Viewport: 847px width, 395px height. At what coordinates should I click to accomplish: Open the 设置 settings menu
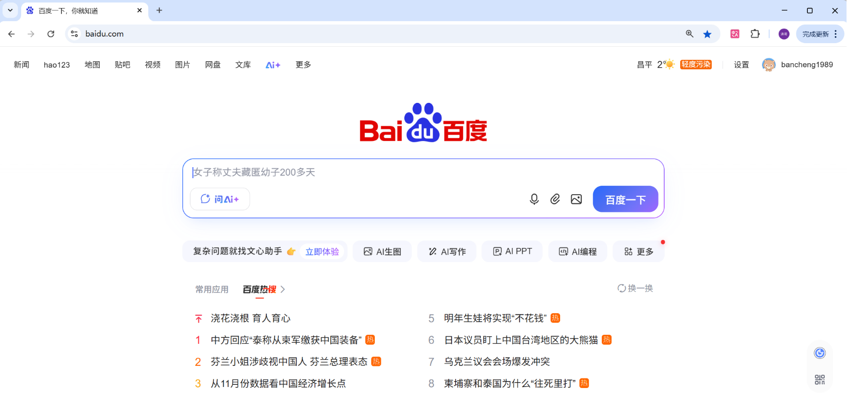(742, 65)
